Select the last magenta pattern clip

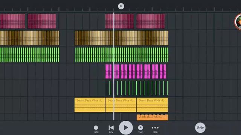click(x=163, y=72)
